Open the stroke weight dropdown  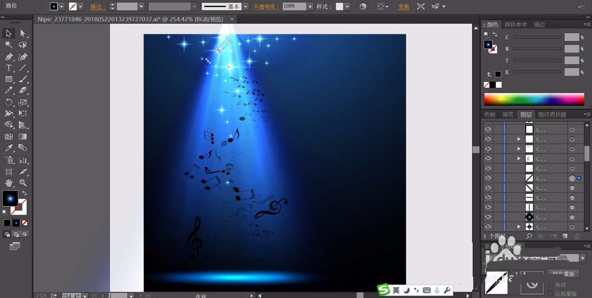pyautogui.click(x=141, y=7)
